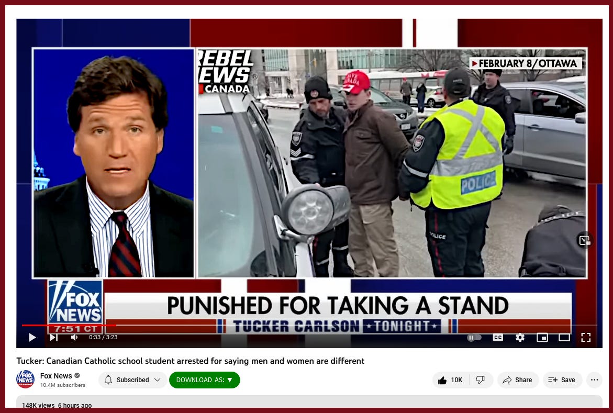The width and height of the screenshot is (613, 413).
Task: Enable theater mode
Action: point(564,337)
